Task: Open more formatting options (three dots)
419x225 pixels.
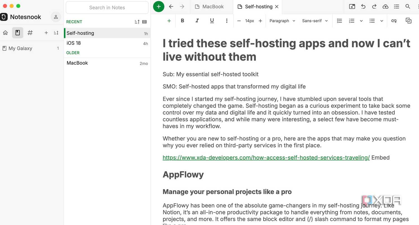Action: coord(227,21)
